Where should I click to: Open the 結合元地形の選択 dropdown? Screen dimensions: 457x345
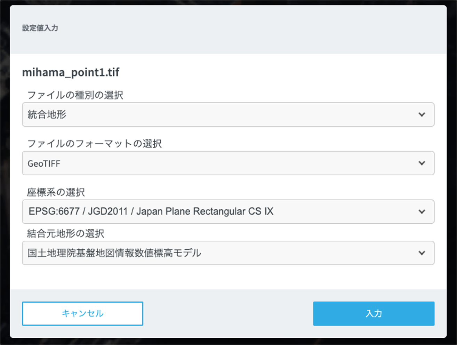[228, 253]
